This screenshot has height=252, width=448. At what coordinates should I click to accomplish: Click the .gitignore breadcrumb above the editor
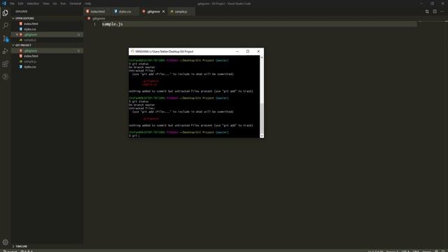[x=98, y=18]
